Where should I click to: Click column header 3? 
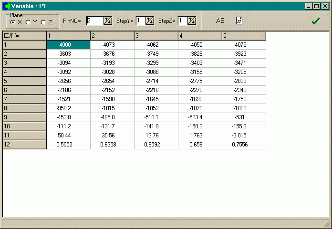(156, 36)
